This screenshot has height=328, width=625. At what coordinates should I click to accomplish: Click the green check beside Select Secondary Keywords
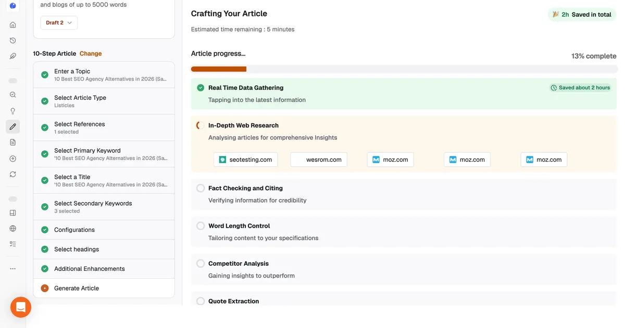pyautogui.click(x=45, y=207)
